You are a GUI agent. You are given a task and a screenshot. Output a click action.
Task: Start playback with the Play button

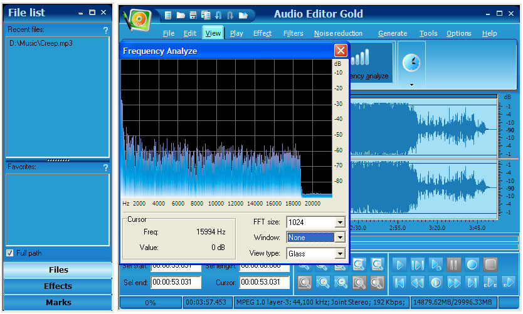399,265
